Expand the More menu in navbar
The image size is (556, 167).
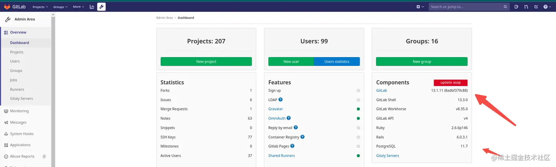coord(78,7)
